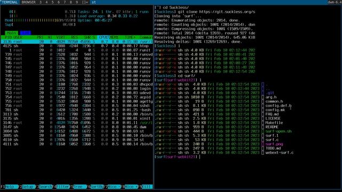Click the README file name
The width and height of the screenshot is (342, 192).
pyautogui.click(x=272, y=127)
